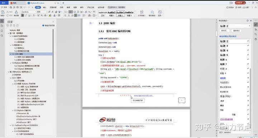Open Find and Replace magnifier tool
Screen dimensions: 258x138
[x=152, y=13]
